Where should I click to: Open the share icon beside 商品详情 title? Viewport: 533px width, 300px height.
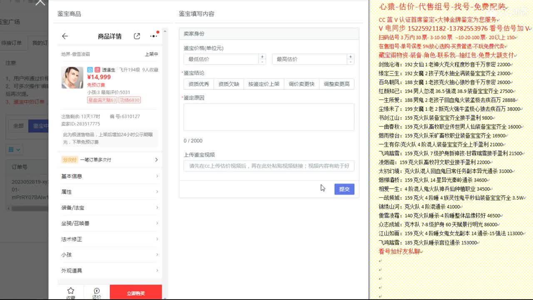[137, 36]
